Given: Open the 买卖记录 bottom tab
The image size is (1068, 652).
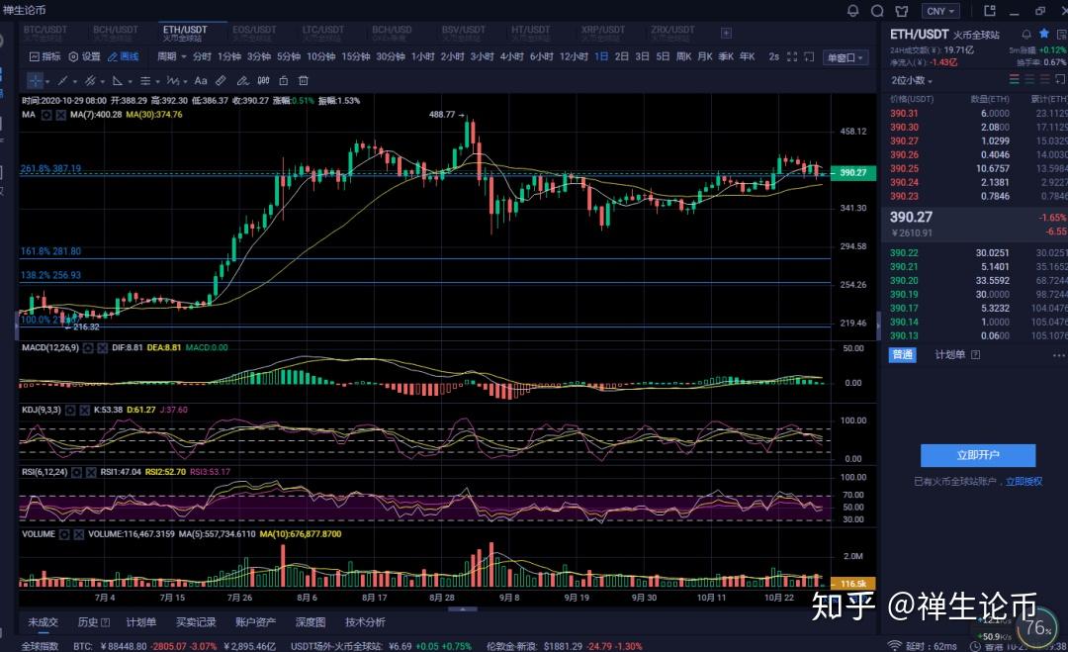Looking at the screenshot, I should pos(196,622).
